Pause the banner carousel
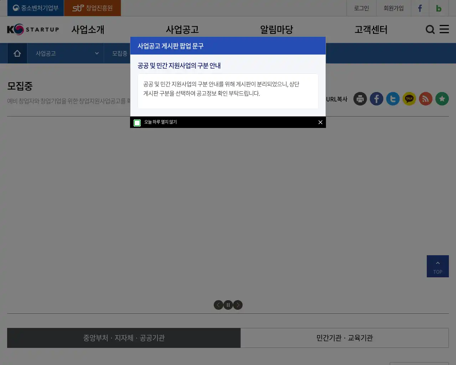 pos(228,305)
